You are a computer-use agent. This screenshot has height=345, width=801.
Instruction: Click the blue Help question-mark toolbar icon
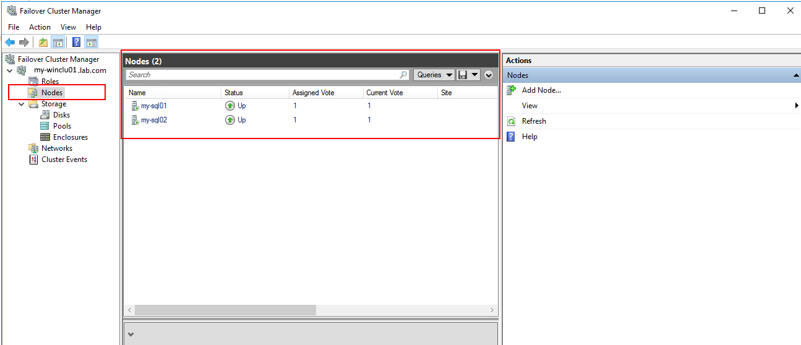point(77,43)
